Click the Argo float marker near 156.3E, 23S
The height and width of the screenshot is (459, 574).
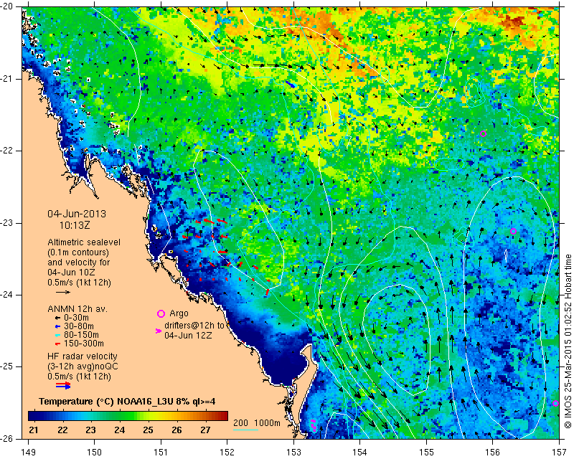(x=513, y=232)
